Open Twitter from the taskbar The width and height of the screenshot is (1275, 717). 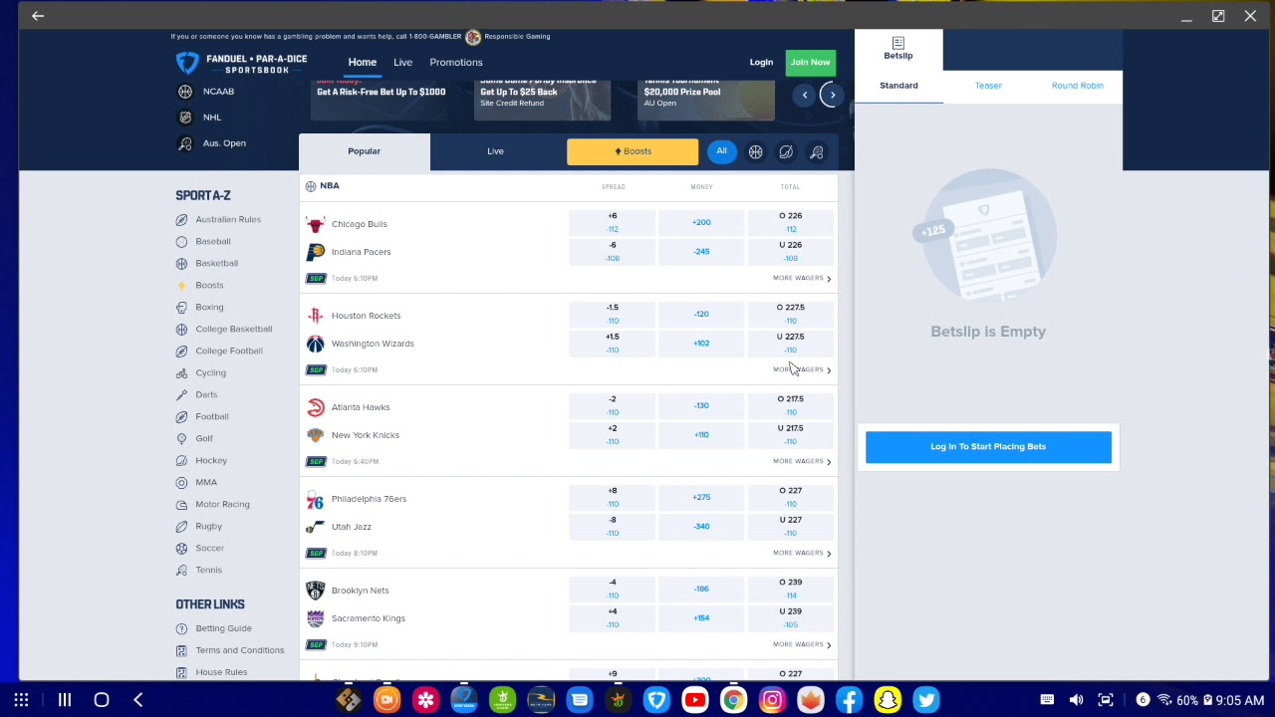pos(926,700)
